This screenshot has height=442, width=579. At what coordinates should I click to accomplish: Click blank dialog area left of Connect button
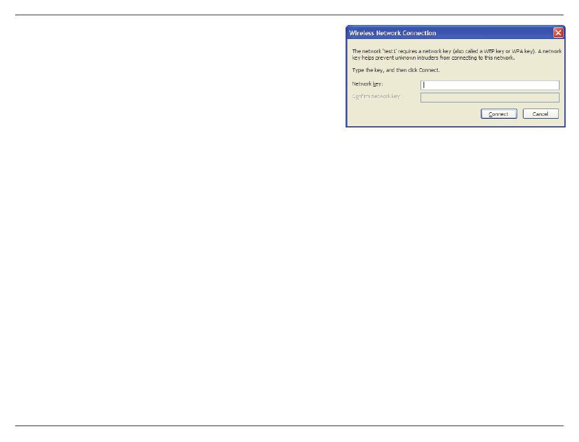click(x=414, y=114)
